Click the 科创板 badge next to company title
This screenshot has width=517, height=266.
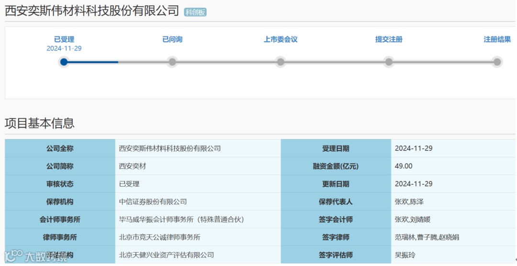195,12
